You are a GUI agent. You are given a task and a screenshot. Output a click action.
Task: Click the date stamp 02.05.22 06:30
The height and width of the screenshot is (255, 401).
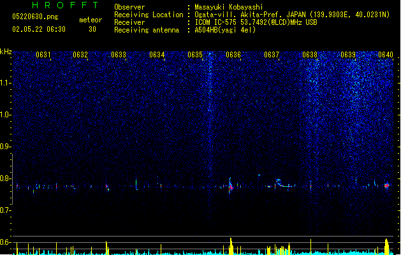pyautogui.click(x=39, y=29)
